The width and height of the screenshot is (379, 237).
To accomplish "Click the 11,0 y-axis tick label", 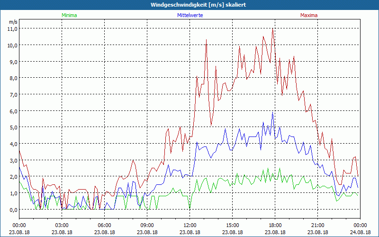I will tap(11, 28).
